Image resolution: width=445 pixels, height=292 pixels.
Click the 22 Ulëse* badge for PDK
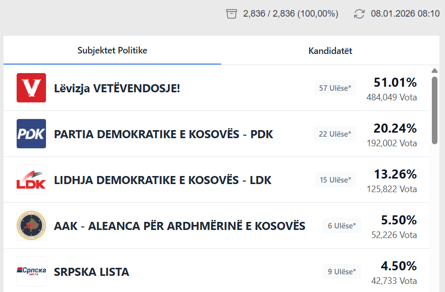335,133
